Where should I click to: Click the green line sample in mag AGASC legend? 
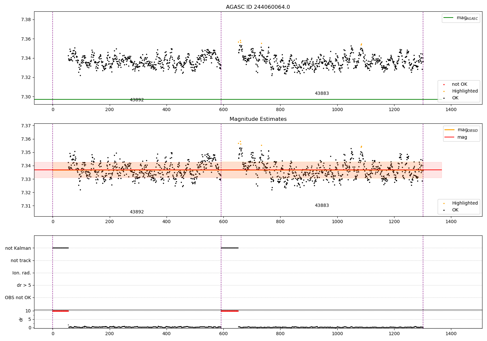[x=449, y=18]
